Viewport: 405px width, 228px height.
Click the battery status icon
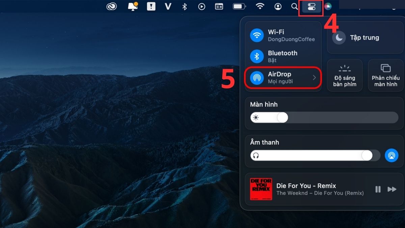[239, 6]
